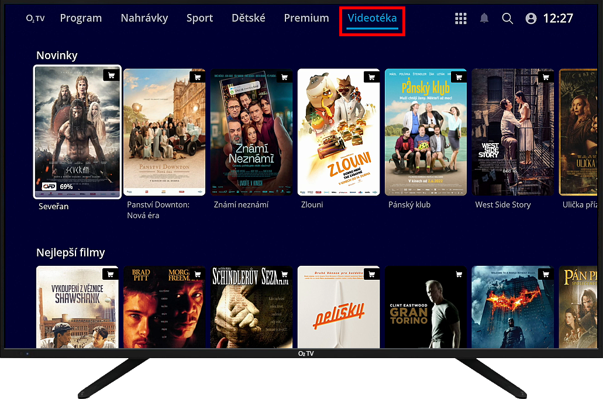This screenshot has width=603, height=399.
Task: Open the Shawshank movie poster
Action: click(x=77, y=307)
